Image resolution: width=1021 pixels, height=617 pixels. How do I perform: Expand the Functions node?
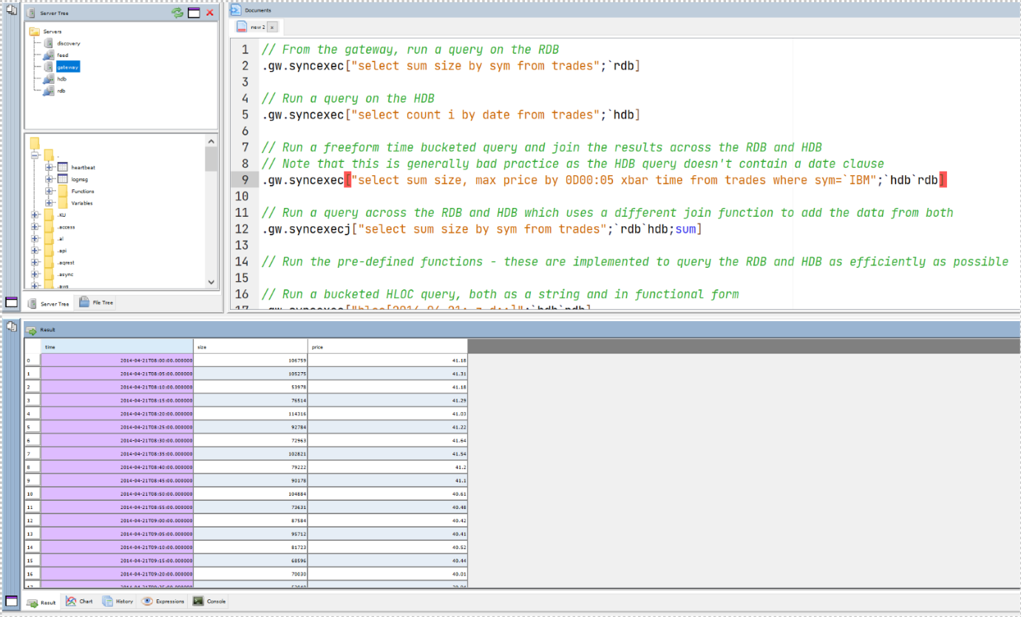click(49, 192)
